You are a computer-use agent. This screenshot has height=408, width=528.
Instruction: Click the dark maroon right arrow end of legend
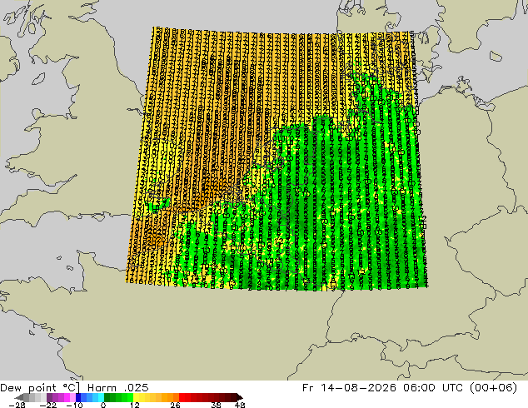pyautogui.click(x=240, y=397)
